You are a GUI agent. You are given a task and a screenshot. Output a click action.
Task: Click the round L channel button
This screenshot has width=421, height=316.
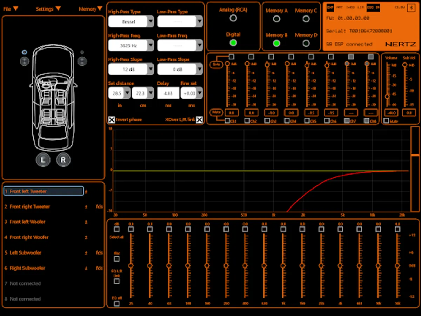(x=43, y=160)
